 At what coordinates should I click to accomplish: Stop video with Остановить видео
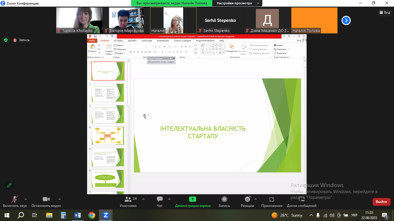46,199
